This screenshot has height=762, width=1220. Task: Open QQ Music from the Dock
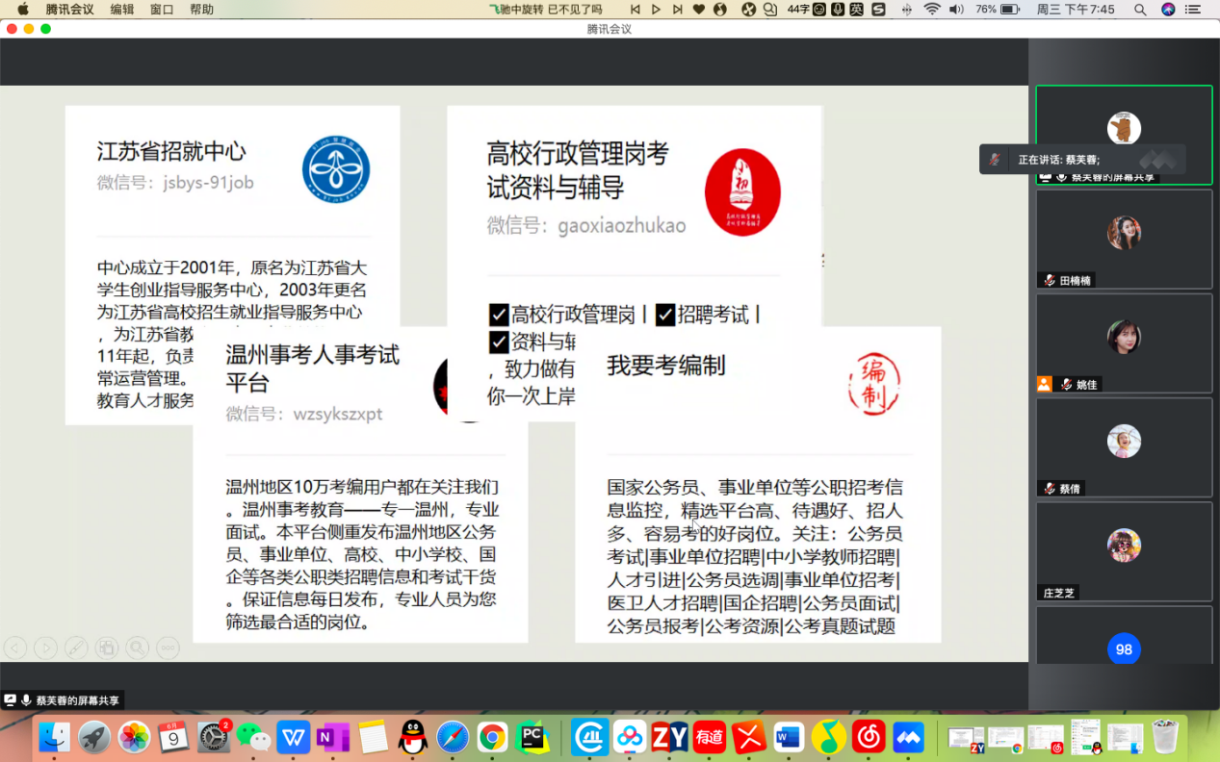click(x=829, y=737)
